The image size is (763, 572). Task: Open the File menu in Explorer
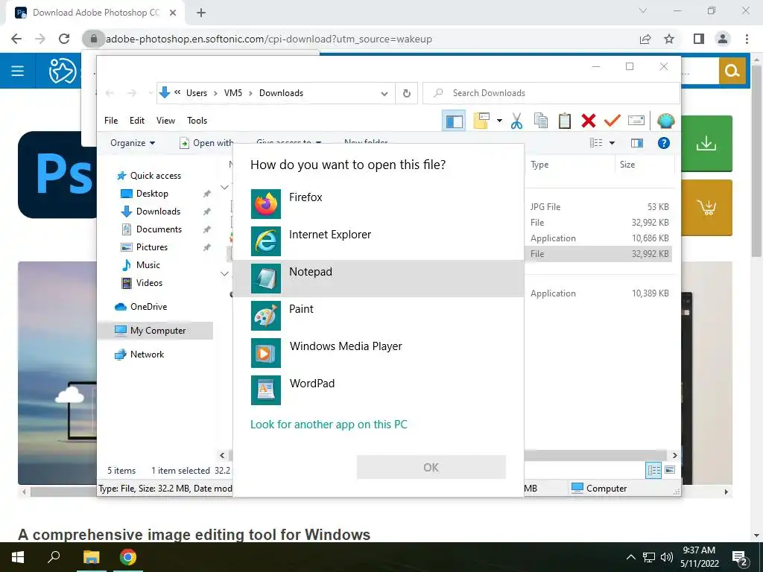111,121
